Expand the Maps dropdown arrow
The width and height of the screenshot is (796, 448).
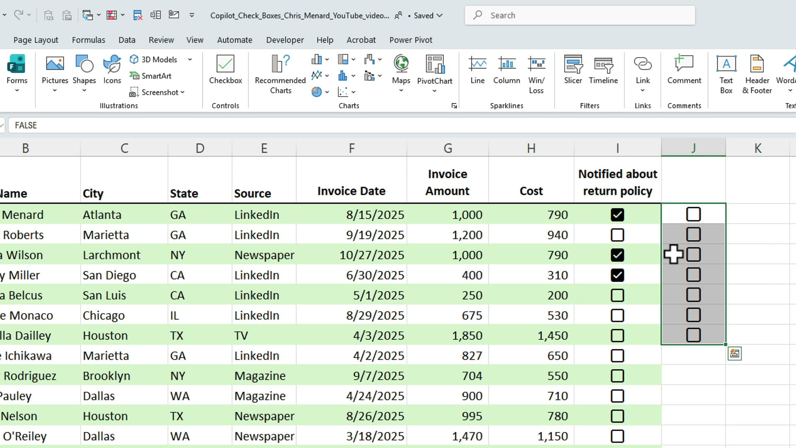point(401,90)
